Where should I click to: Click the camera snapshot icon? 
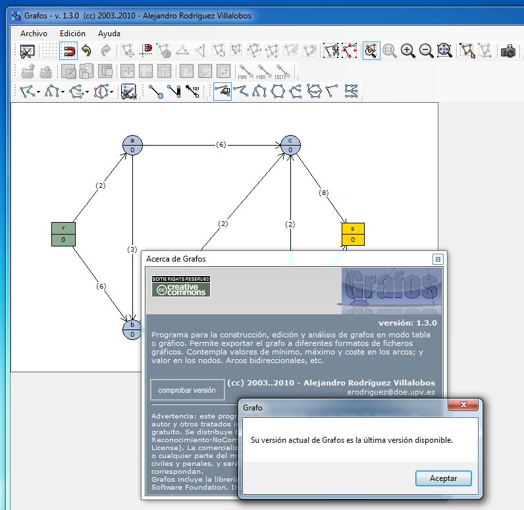pos(508,51)
